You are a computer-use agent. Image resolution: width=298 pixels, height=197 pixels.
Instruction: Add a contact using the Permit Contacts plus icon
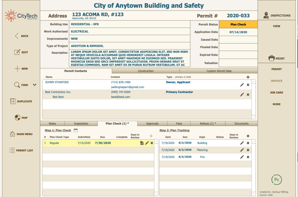tap(248, 77)
